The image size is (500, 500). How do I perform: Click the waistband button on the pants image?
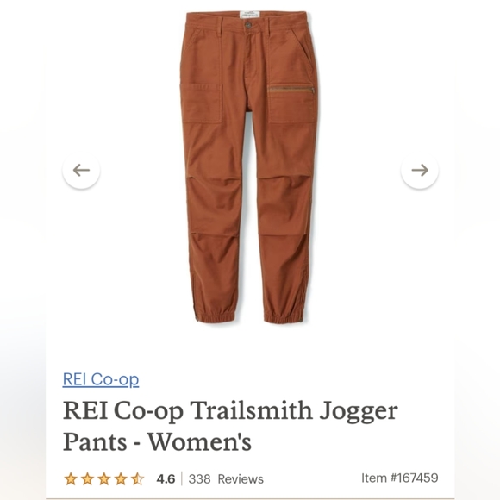click(248, 25)
